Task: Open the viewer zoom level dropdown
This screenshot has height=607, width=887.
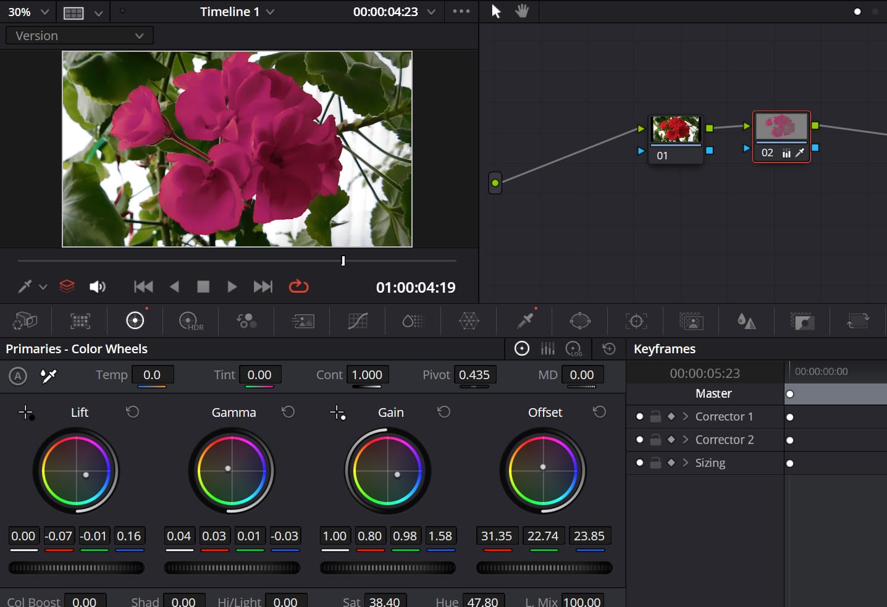Action: tap(28, 11)
